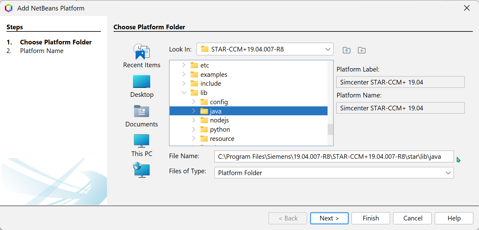This screenshot has height=230, width=479.
Task: Click the 'Choose Platform Folder' step label
Action: click(56, 42)
